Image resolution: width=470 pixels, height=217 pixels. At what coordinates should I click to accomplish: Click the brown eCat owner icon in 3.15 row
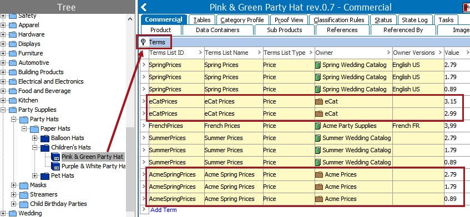pos(319,102)
